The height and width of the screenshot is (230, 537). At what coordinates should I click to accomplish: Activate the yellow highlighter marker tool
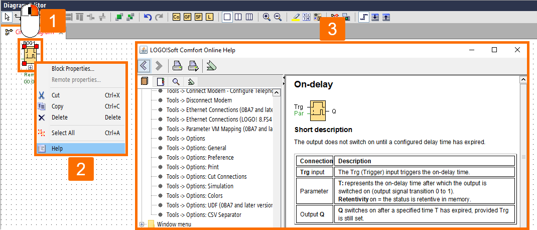point(296,17)
